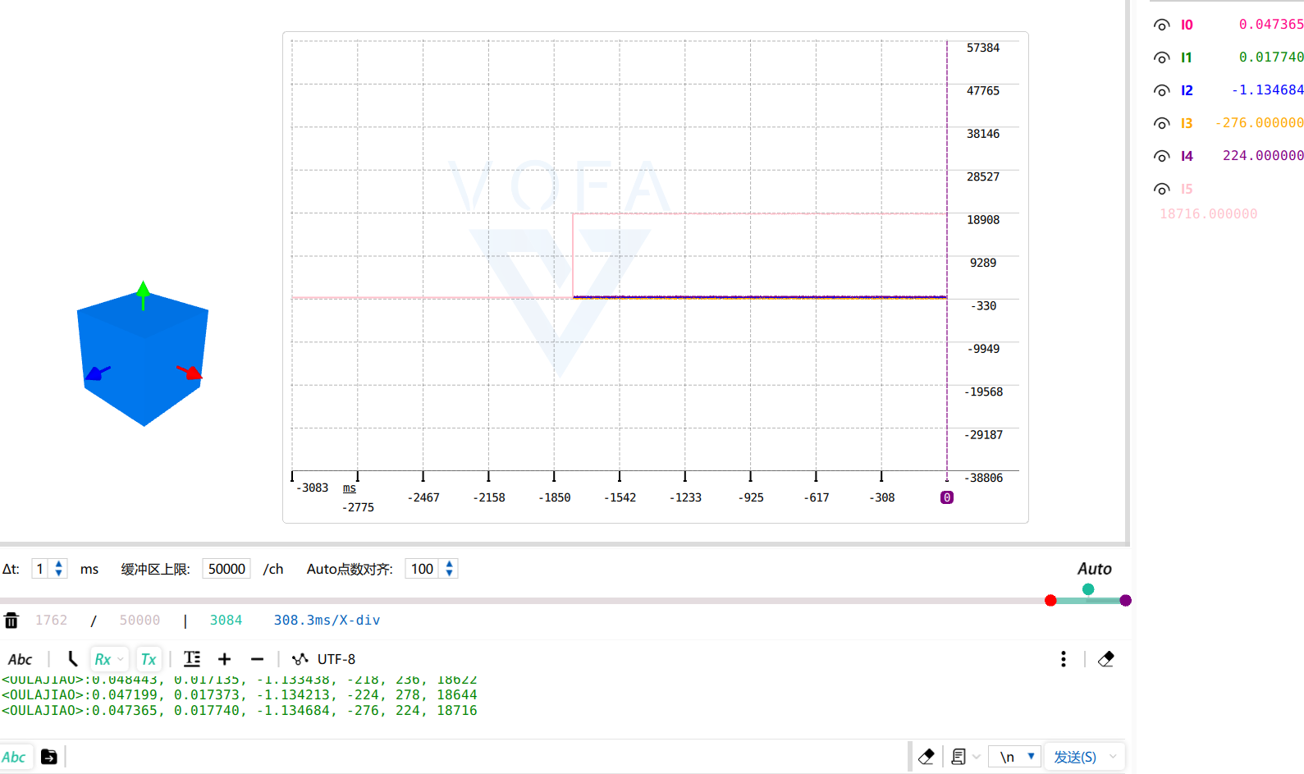The width and height of the screenshot is (1304, 774).
Task: Click the 308.3ms/X-div text
Action: click(327, 621)
